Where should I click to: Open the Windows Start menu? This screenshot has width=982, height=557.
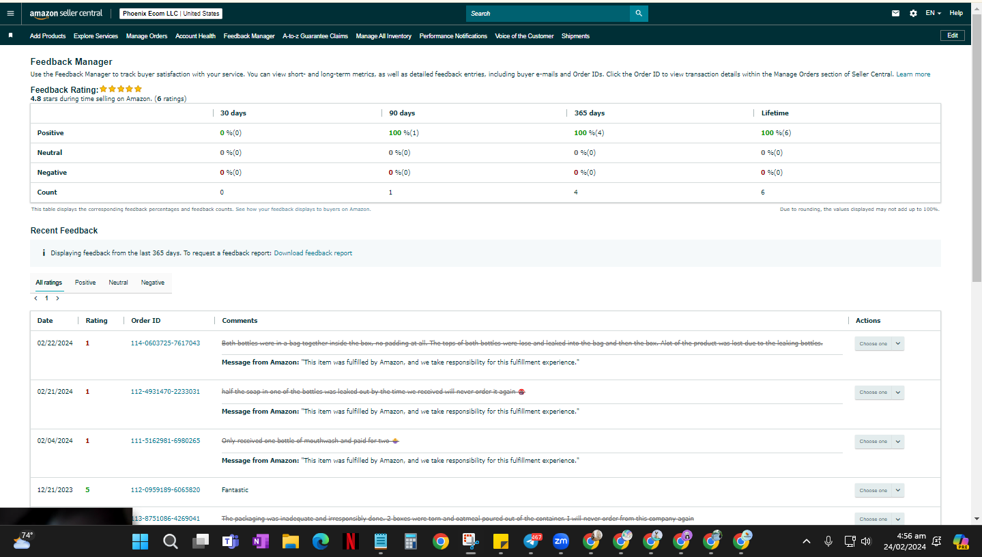click(140, 542)
